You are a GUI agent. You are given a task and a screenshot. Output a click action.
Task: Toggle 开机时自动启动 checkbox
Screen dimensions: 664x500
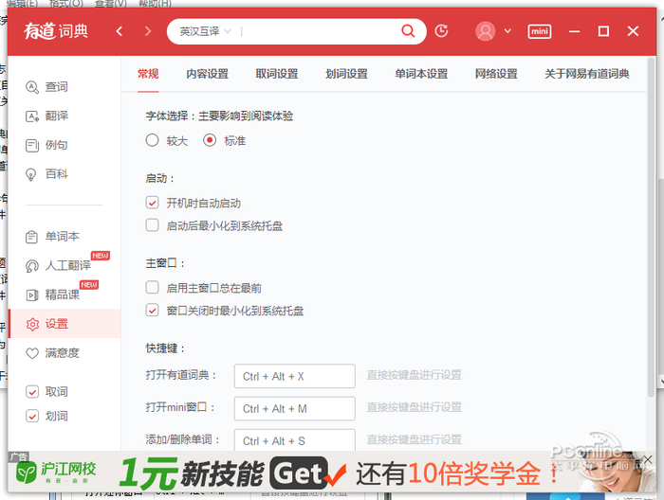tap(152, 203)
